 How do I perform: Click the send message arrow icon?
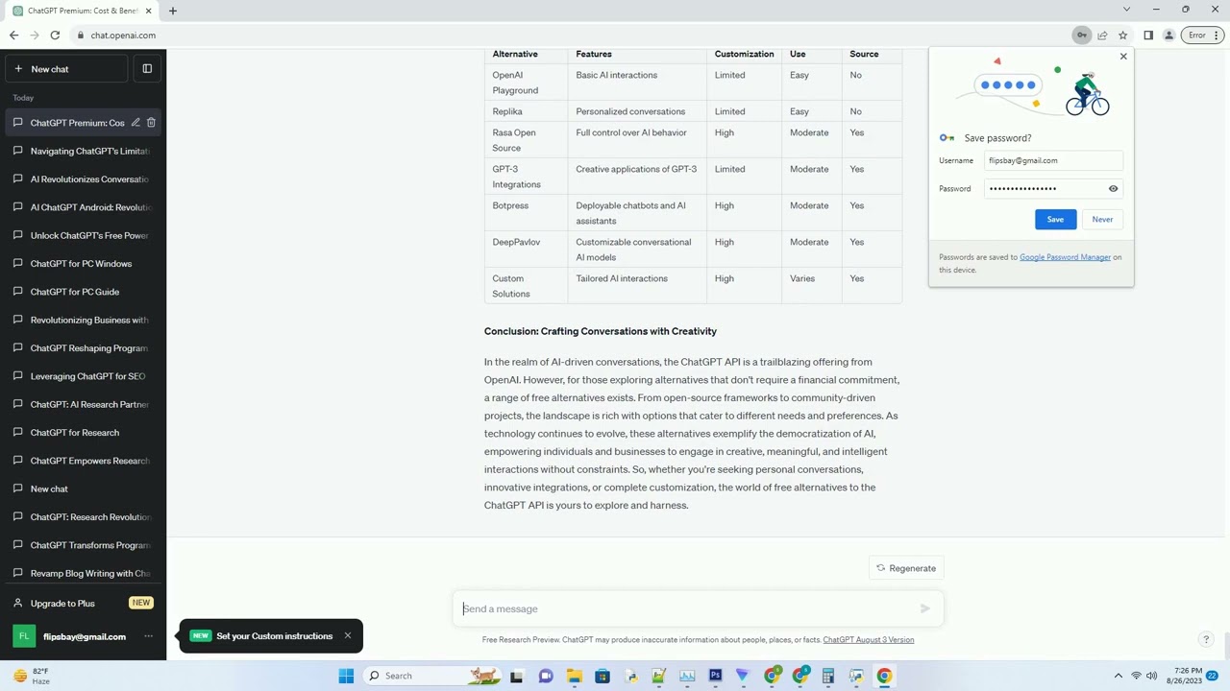coord(924,608)
